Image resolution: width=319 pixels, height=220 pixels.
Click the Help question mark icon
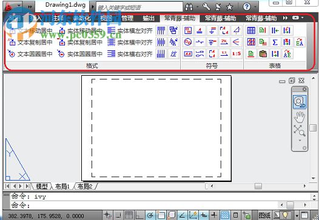247,7
